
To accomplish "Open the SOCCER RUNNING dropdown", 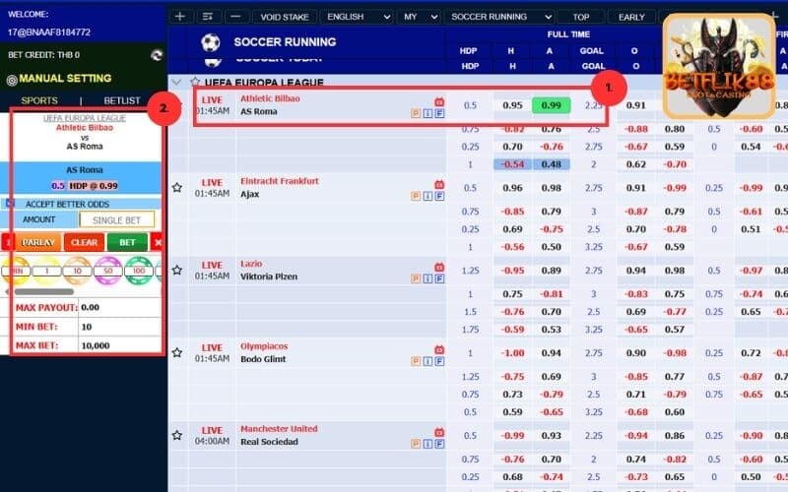I will (x=500, y=17).
